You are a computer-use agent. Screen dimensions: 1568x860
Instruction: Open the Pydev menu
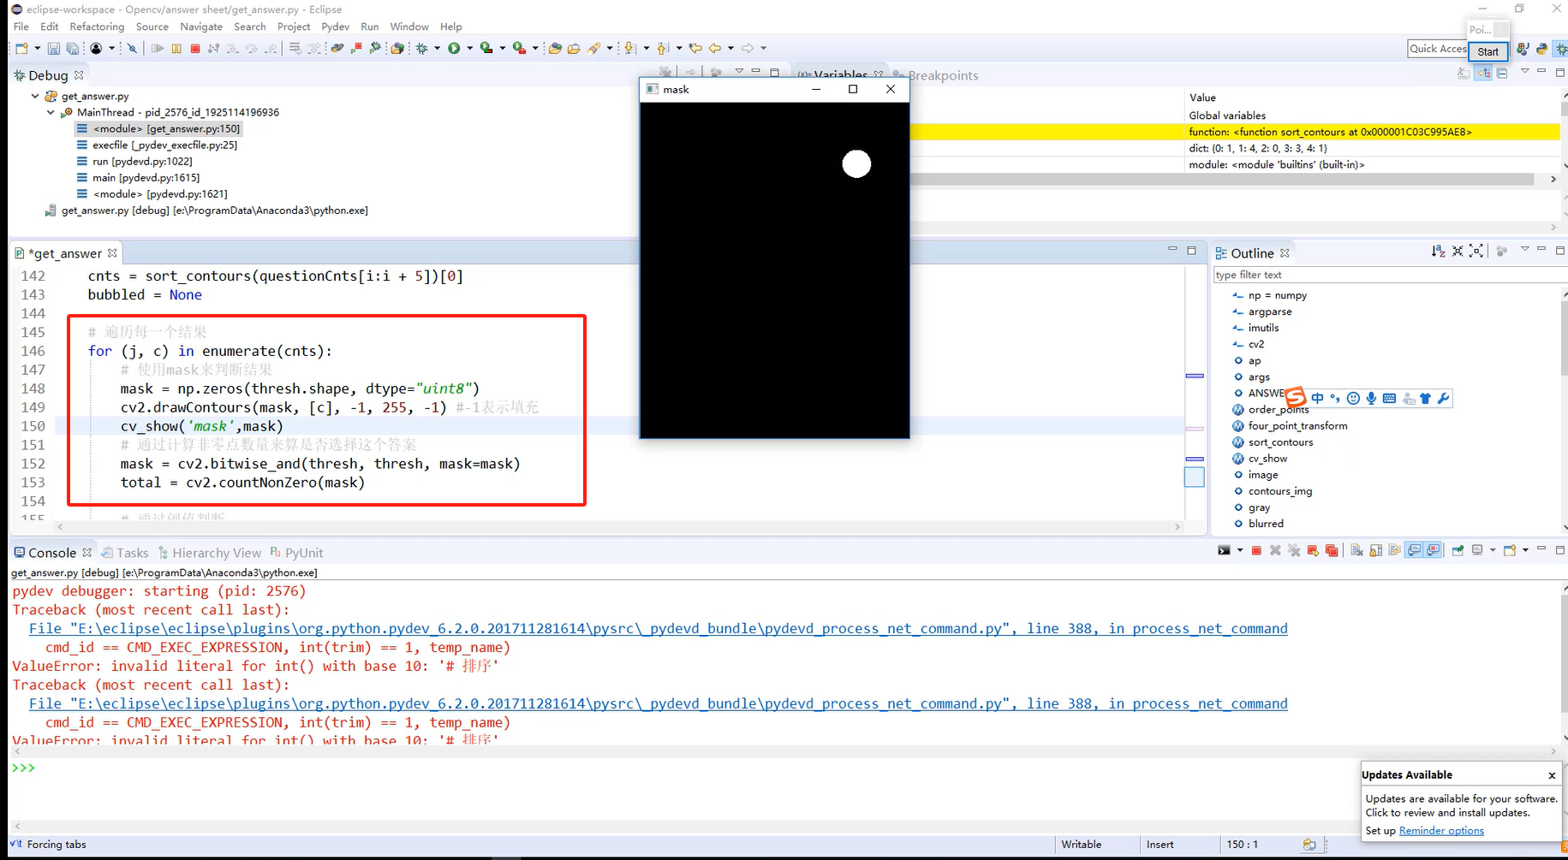(335, 27)
